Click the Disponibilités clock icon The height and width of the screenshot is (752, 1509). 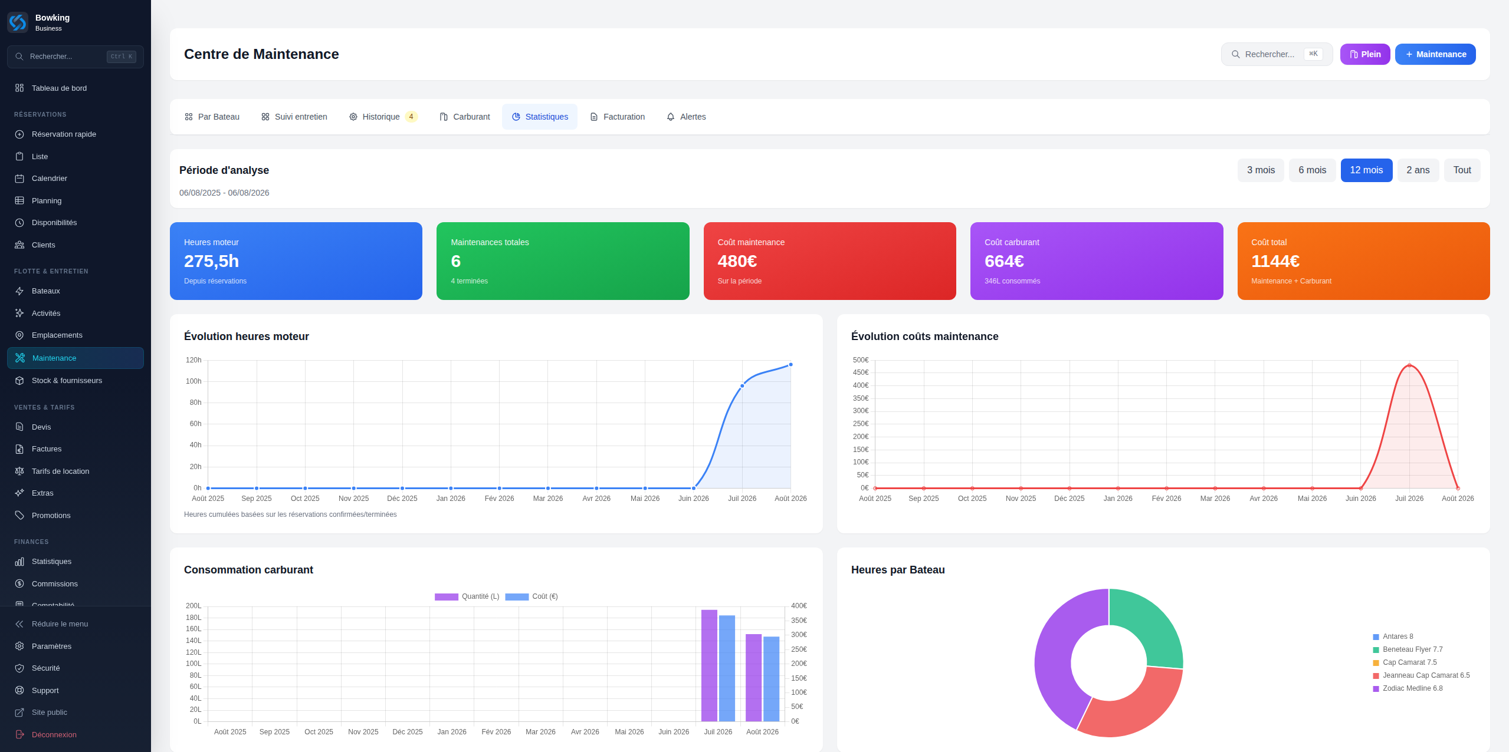(x=19, y=223)
